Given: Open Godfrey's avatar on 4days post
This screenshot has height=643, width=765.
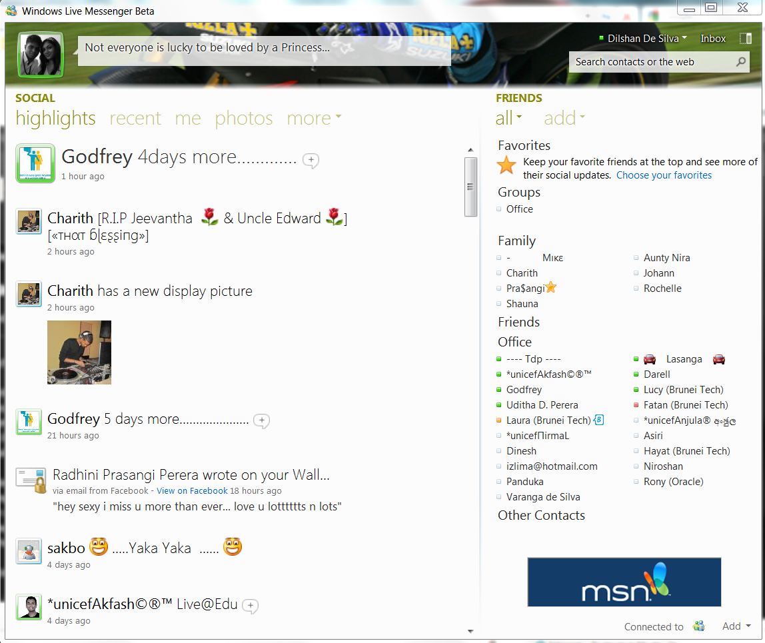Looking at the screenshot, I should pyautogui.click(x=35, y=163).
